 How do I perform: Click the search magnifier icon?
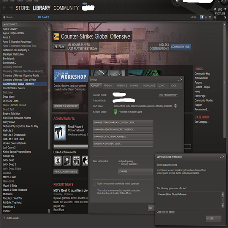4,17
